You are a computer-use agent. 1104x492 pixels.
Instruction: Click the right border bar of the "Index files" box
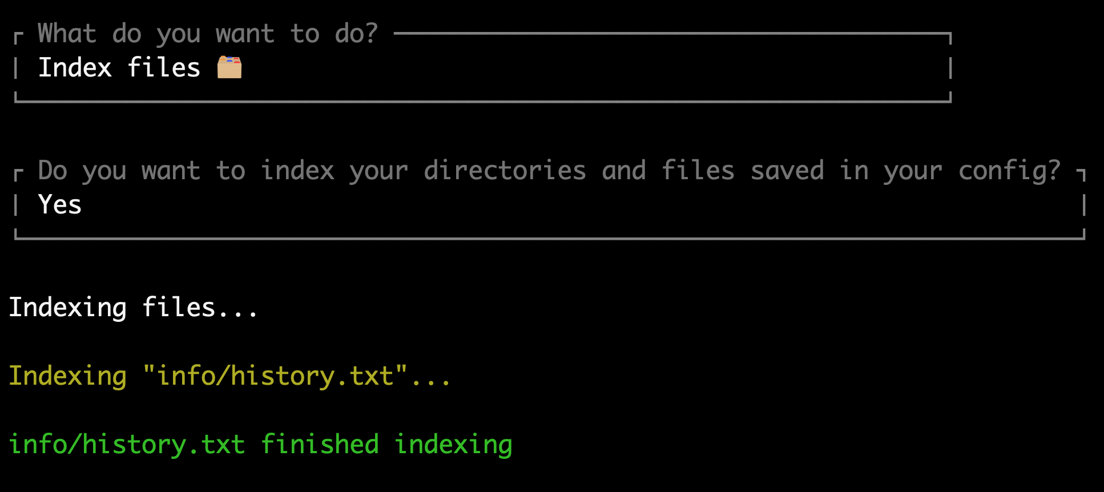(950, 67)
